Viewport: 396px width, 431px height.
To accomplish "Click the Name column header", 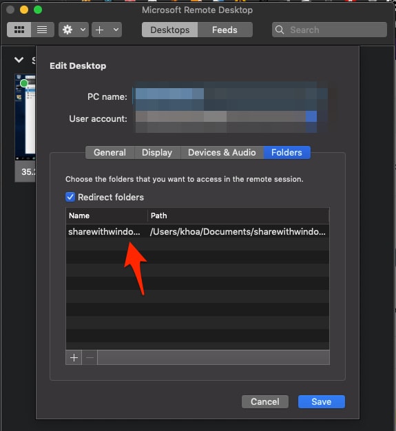I will coord(107,215).
